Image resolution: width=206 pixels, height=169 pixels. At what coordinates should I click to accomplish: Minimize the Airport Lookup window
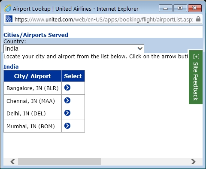(x=166, y=8)
